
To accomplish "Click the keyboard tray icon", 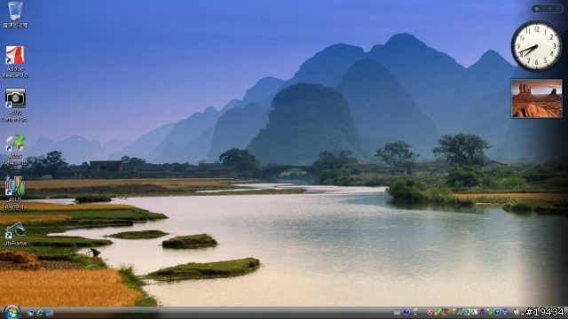I will pyautogui.click(x=397, y=313).
